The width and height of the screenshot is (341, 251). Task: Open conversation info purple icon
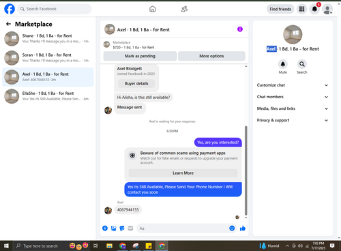(240, 29)
